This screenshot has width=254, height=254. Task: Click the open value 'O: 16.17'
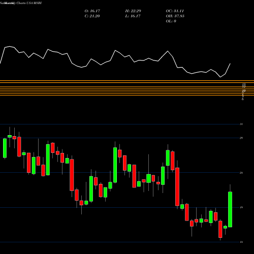[92, 11]
